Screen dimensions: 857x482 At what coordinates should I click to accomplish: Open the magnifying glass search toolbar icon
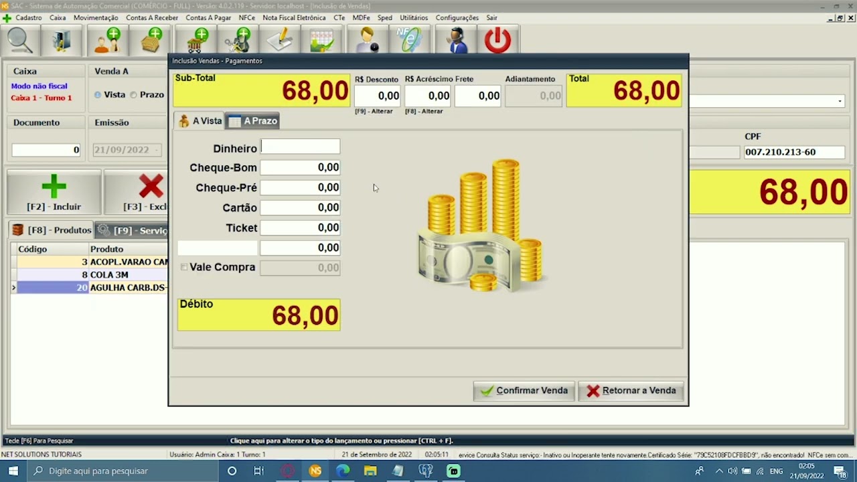[x=20, y=40]
